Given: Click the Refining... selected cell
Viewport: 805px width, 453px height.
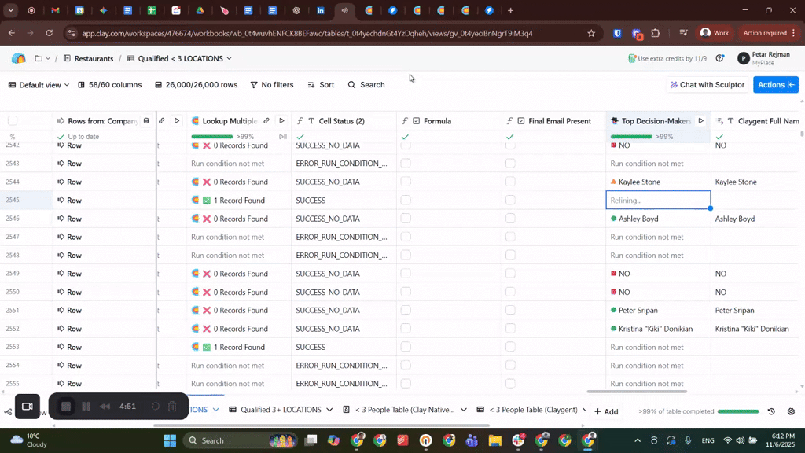Looking at the screenshot, I should tap(657, 201).
